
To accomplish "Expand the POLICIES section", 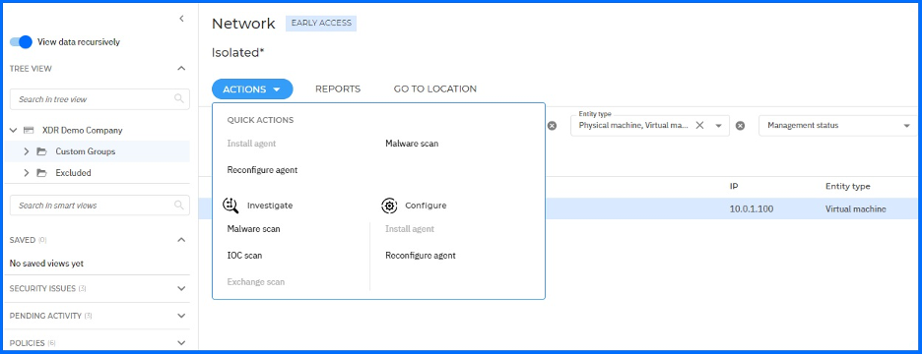I will pyautogui.click(x=181, y=343).
